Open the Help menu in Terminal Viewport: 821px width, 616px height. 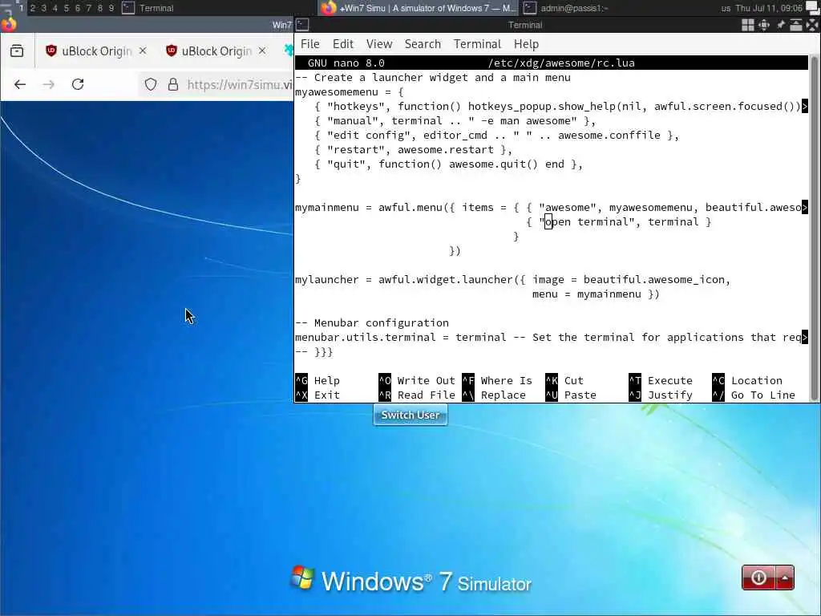click(526, 44)
